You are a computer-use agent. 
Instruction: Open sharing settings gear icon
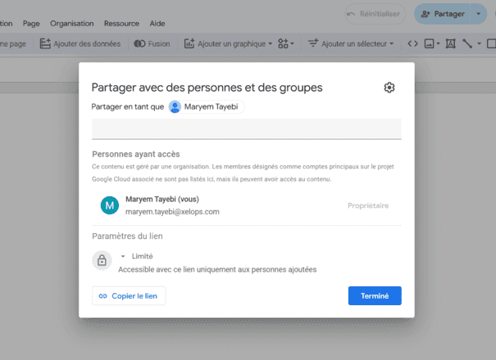(389, 88)
